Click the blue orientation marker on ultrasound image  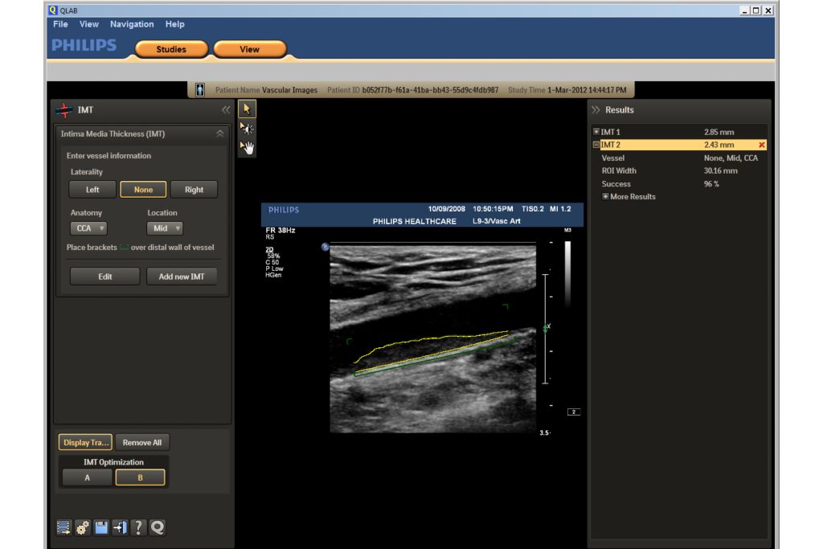click(x=326, y=247)
